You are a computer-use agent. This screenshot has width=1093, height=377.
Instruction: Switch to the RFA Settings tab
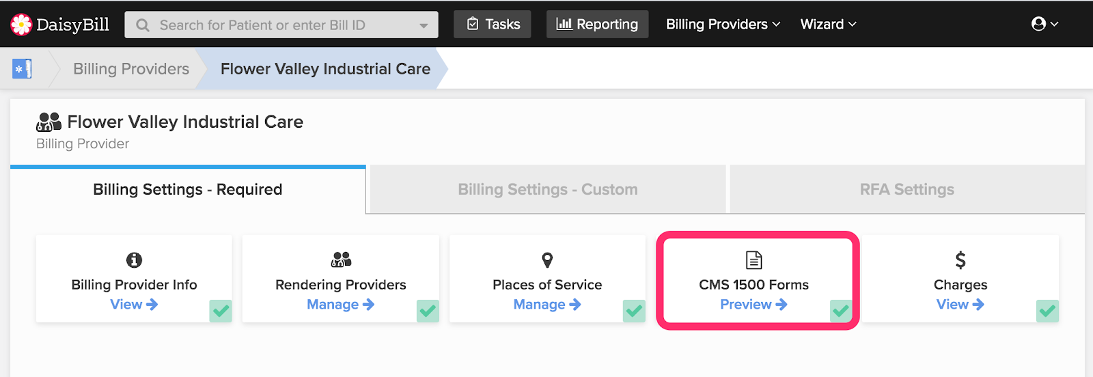[x=907, y=189]
